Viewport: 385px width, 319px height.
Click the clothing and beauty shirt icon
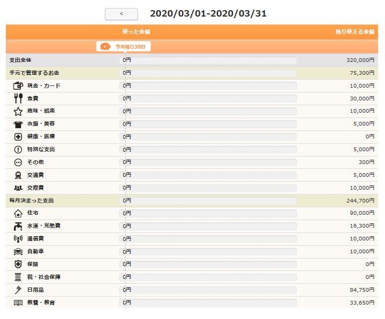(x=18, y=124)
